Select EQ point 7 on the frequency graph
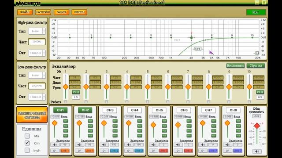This screenshot has width=282, height=158. 192,38
